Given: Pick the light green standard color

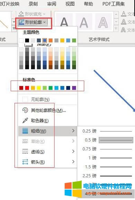Looking at the screenshot, I should point(45,88).
